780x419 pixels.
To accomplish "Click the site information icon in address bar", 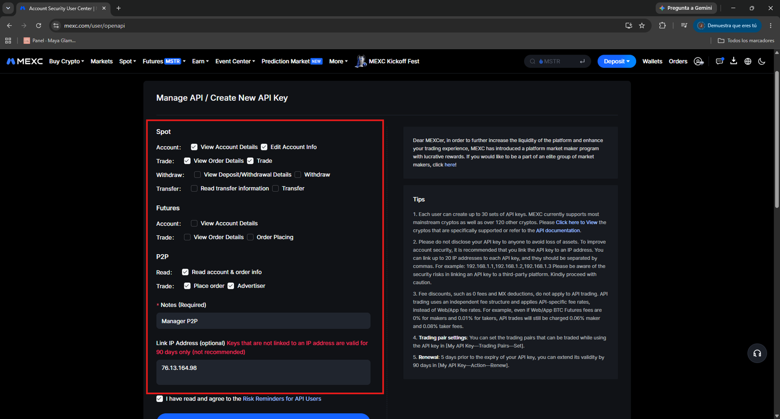I will [x=56, y=25].
